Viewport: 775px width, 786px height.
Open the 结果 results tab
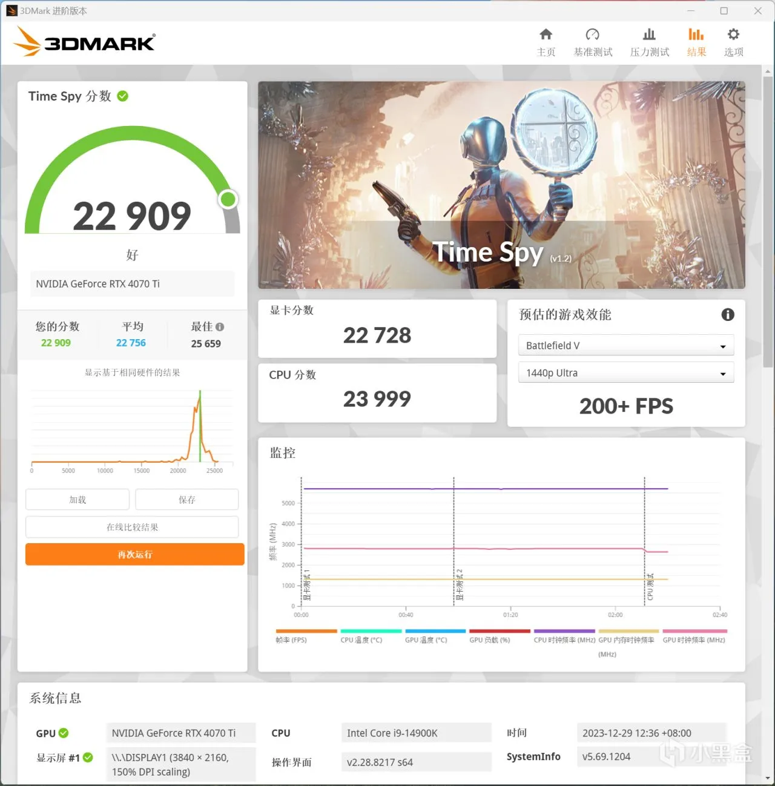point(696,42)
